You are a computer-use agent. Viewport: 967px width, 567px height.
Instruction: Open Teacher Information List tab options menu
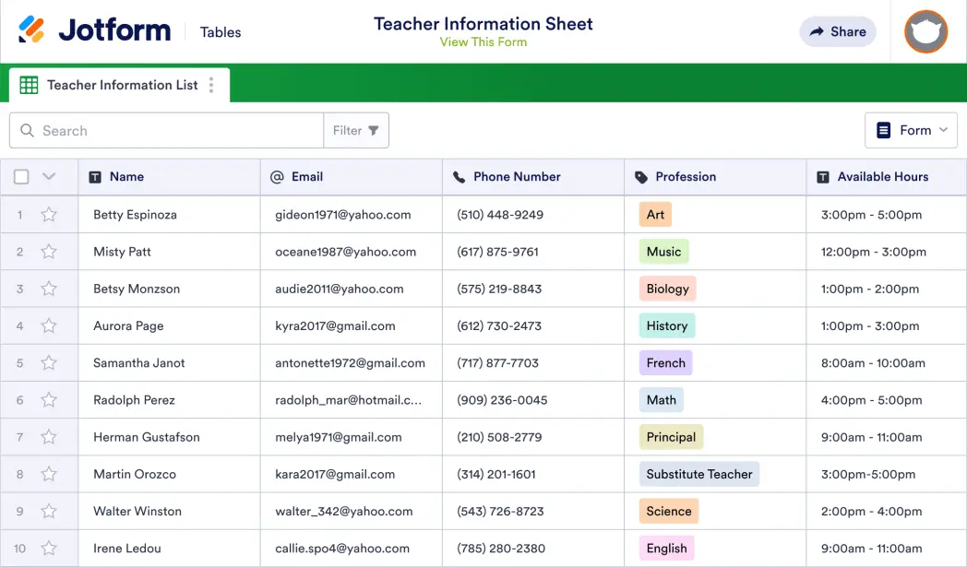(211, 85)
